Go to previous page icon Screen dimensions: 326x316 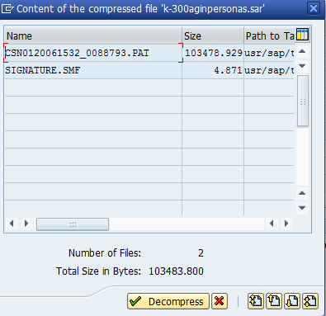274,301
